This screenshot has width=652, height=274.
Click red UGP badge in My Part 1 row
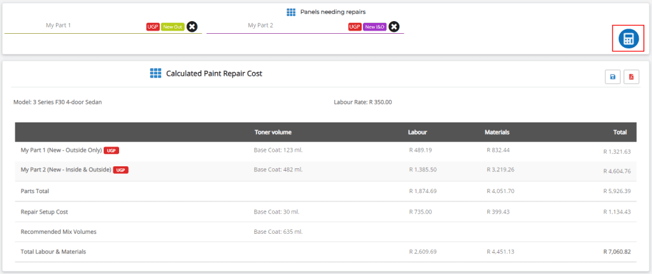point(111,151)
